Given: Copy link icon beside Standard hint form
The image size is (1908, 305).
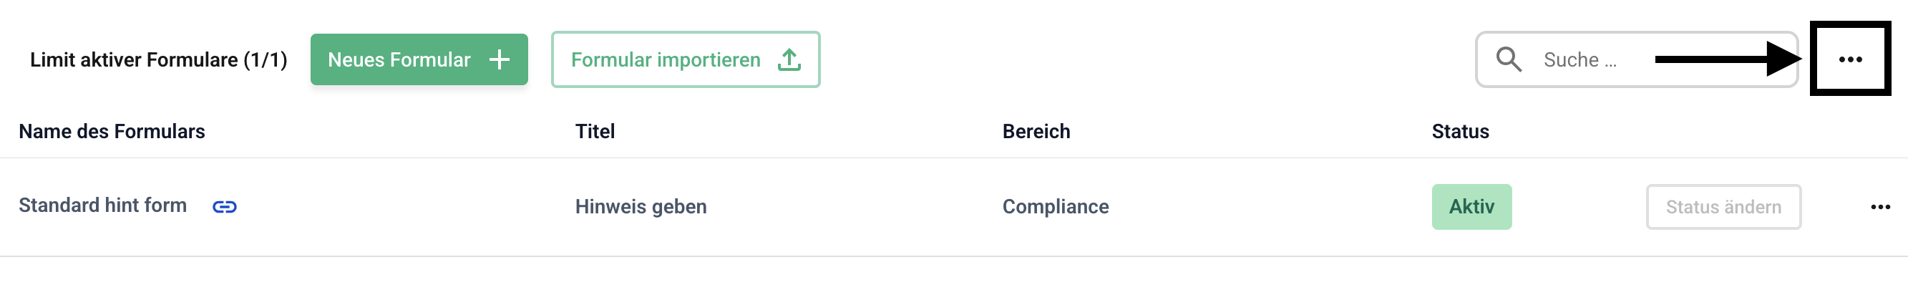Looking at the screenshot, I should pos(225,208).
